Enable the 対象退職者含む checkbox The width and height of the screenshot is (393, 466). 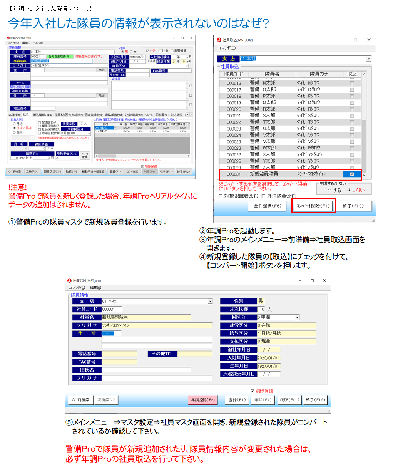pyautogui.click(x=221, y=196)
